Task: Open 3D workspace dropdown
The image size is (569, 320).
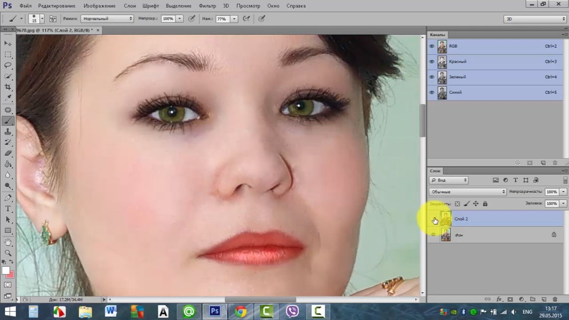Action: click(535, 19)
